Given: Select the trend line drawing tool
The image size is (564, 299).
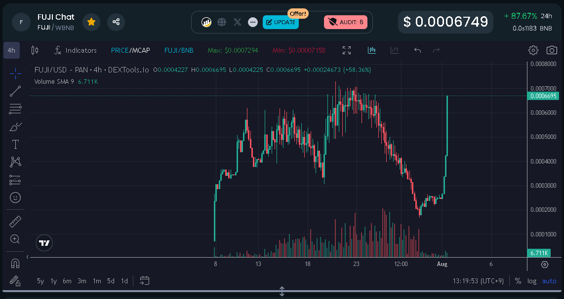Looking at the screenshot, I should click(x=15, y=91).
